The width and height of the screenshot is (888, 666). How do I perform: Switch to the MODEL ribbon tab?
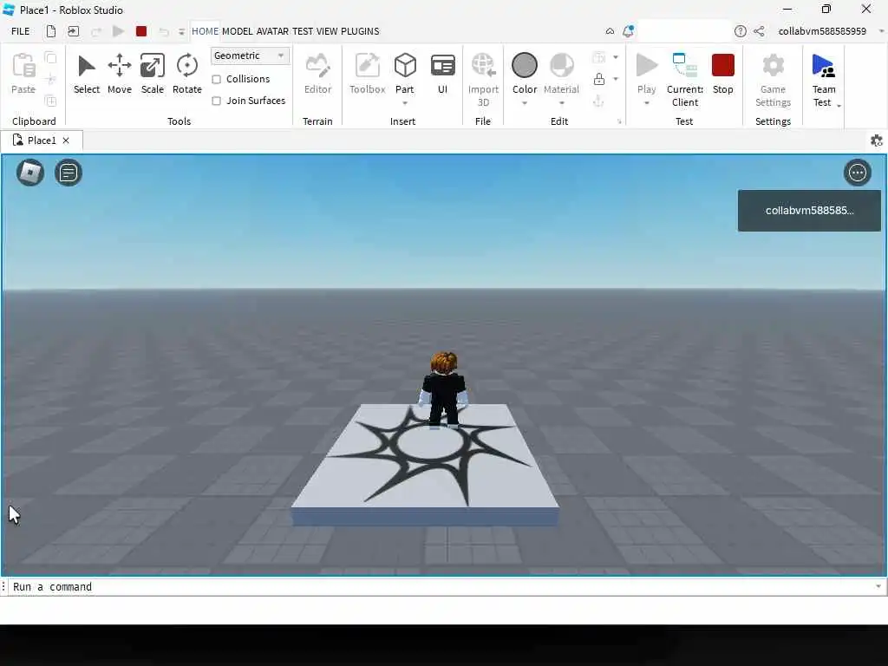click(238, 31)
